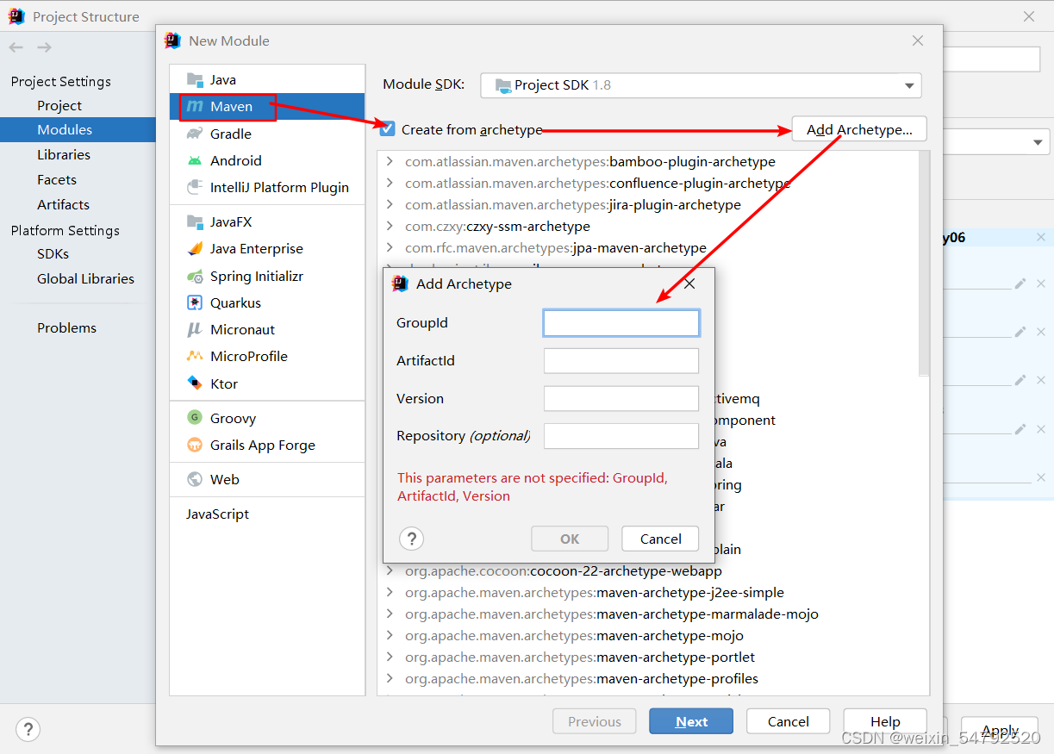Expand jira-plugin-archetype entry
This screenshot has height=754, width=1054.
point(390,204)
